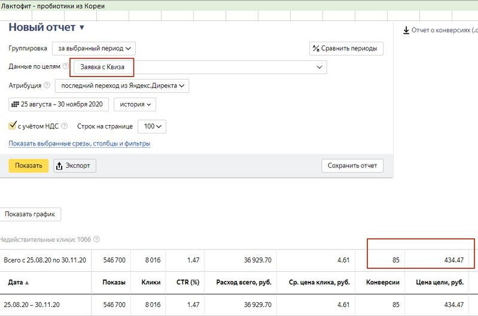Click help icon next to с учётом НДС
The width and height of the screenshot is (478, 316).
click(64, 126)
